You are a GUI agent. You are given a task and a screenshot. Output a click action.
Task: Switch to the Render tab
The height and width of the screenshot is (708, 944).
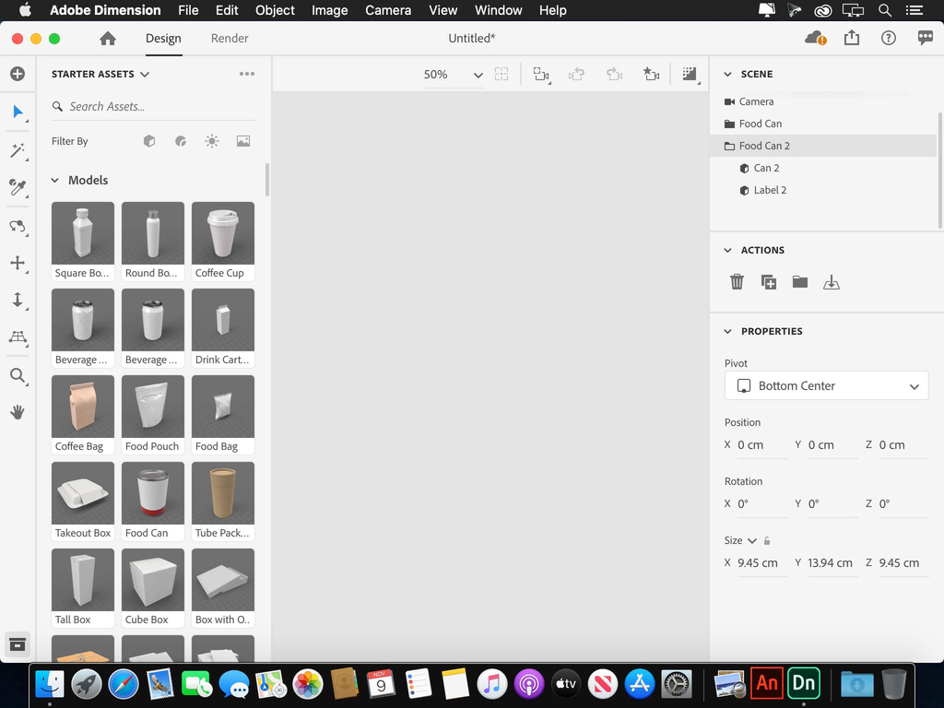230,39
